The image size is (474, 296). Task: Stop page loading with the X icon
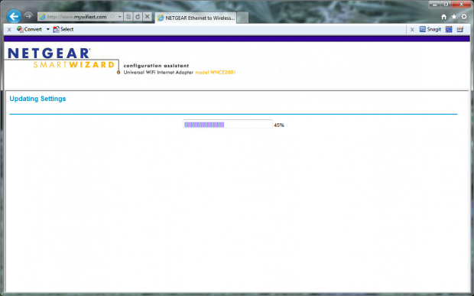[x=148, y=17]
